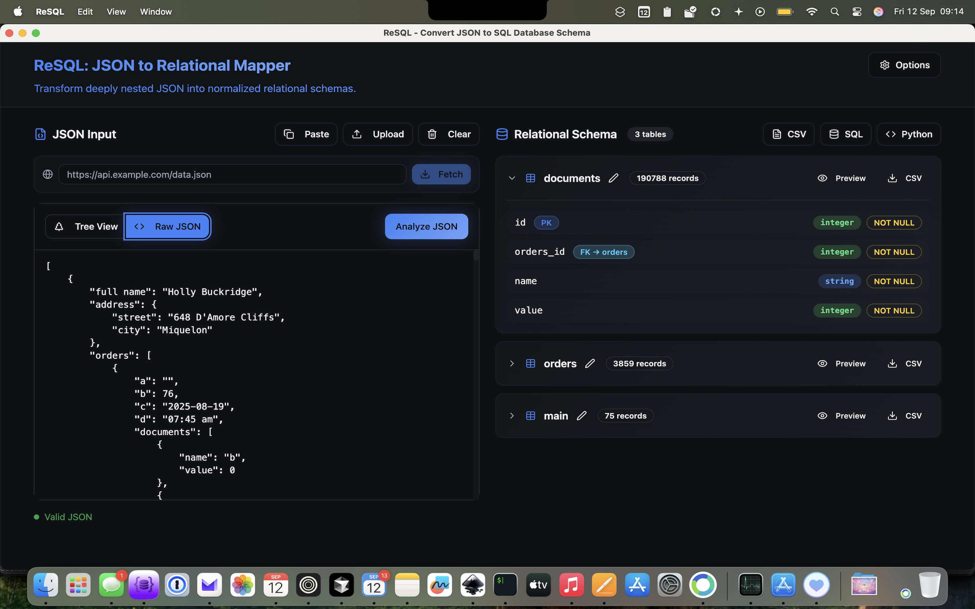The height and width of the screenshot is (609, 975).
Task: Export the schema as Python
Action: [909, 134]
